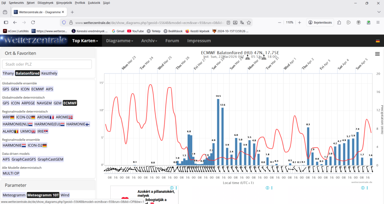Screen dimensions: 384x204
Task: Click the Bejelentkezés sign-in button
Action: click(320, 22)
